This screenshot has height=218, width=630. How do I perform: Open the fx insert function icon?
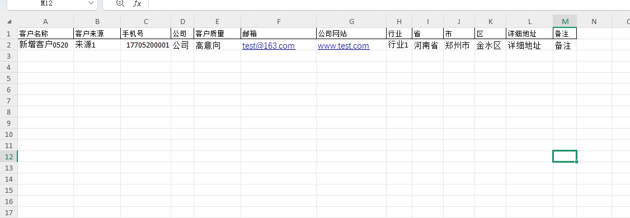137,3
